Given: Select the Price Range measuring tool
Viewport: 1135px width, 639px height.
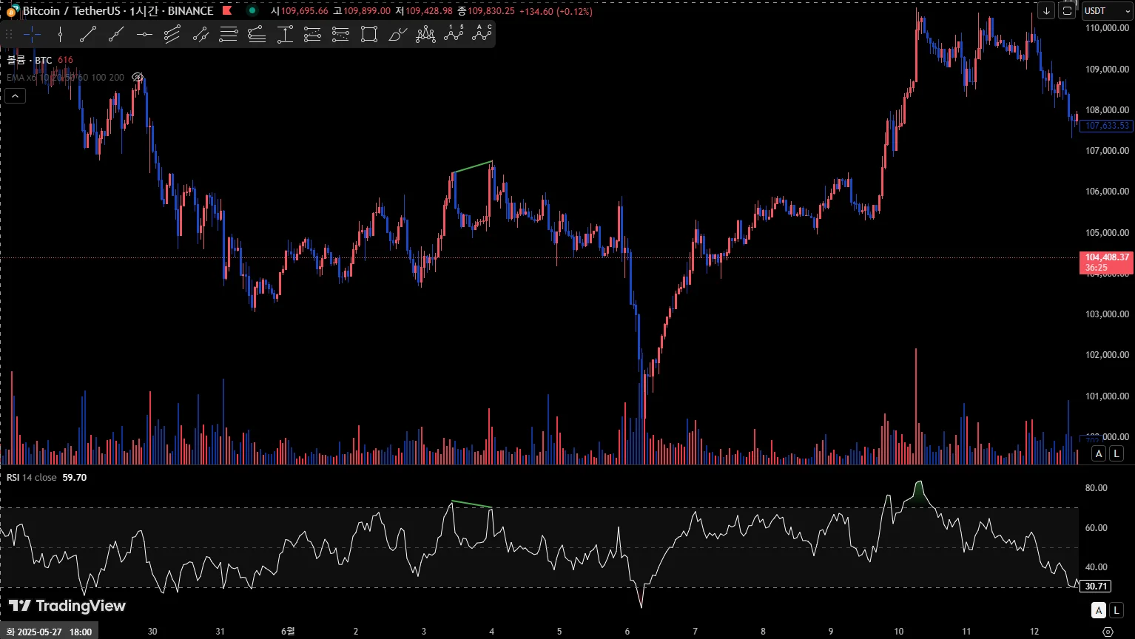Looking at the screenshot, I should pos(285,34).
